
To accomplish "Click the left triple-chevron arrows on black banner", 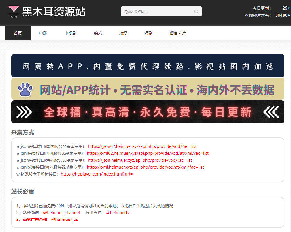I will click(x=24, y=112).
